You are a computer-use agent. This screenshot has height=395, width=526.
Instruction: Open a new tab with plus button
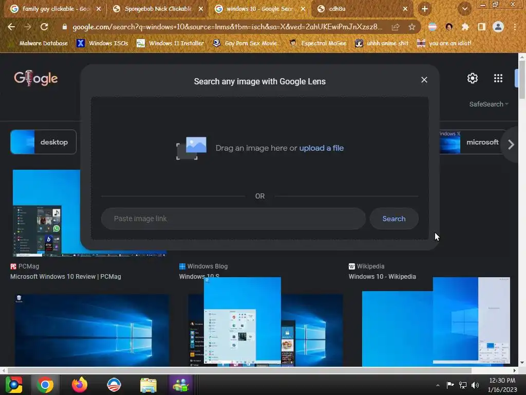425,9
